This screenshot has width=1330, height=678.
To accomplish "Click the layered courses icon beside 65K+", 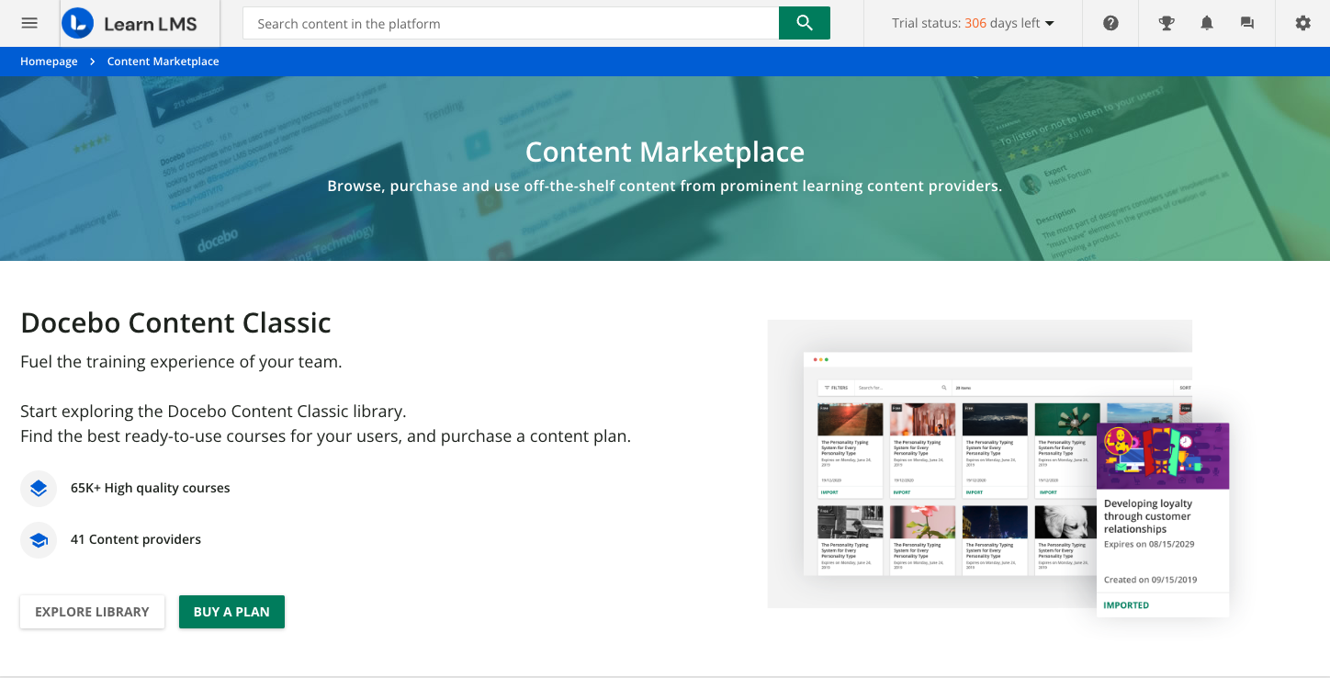I will pyautogui.click(x=38, y=488).
